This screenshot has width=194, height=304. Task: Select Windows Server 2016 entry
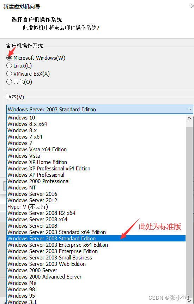96,194
